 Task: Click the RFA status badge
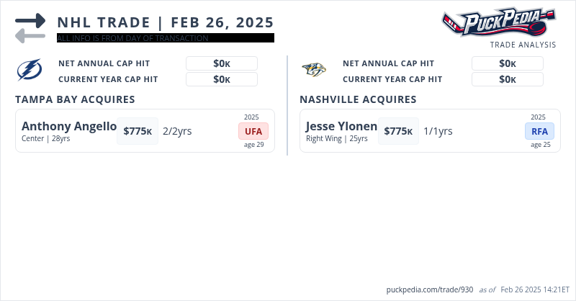point(539,131)
